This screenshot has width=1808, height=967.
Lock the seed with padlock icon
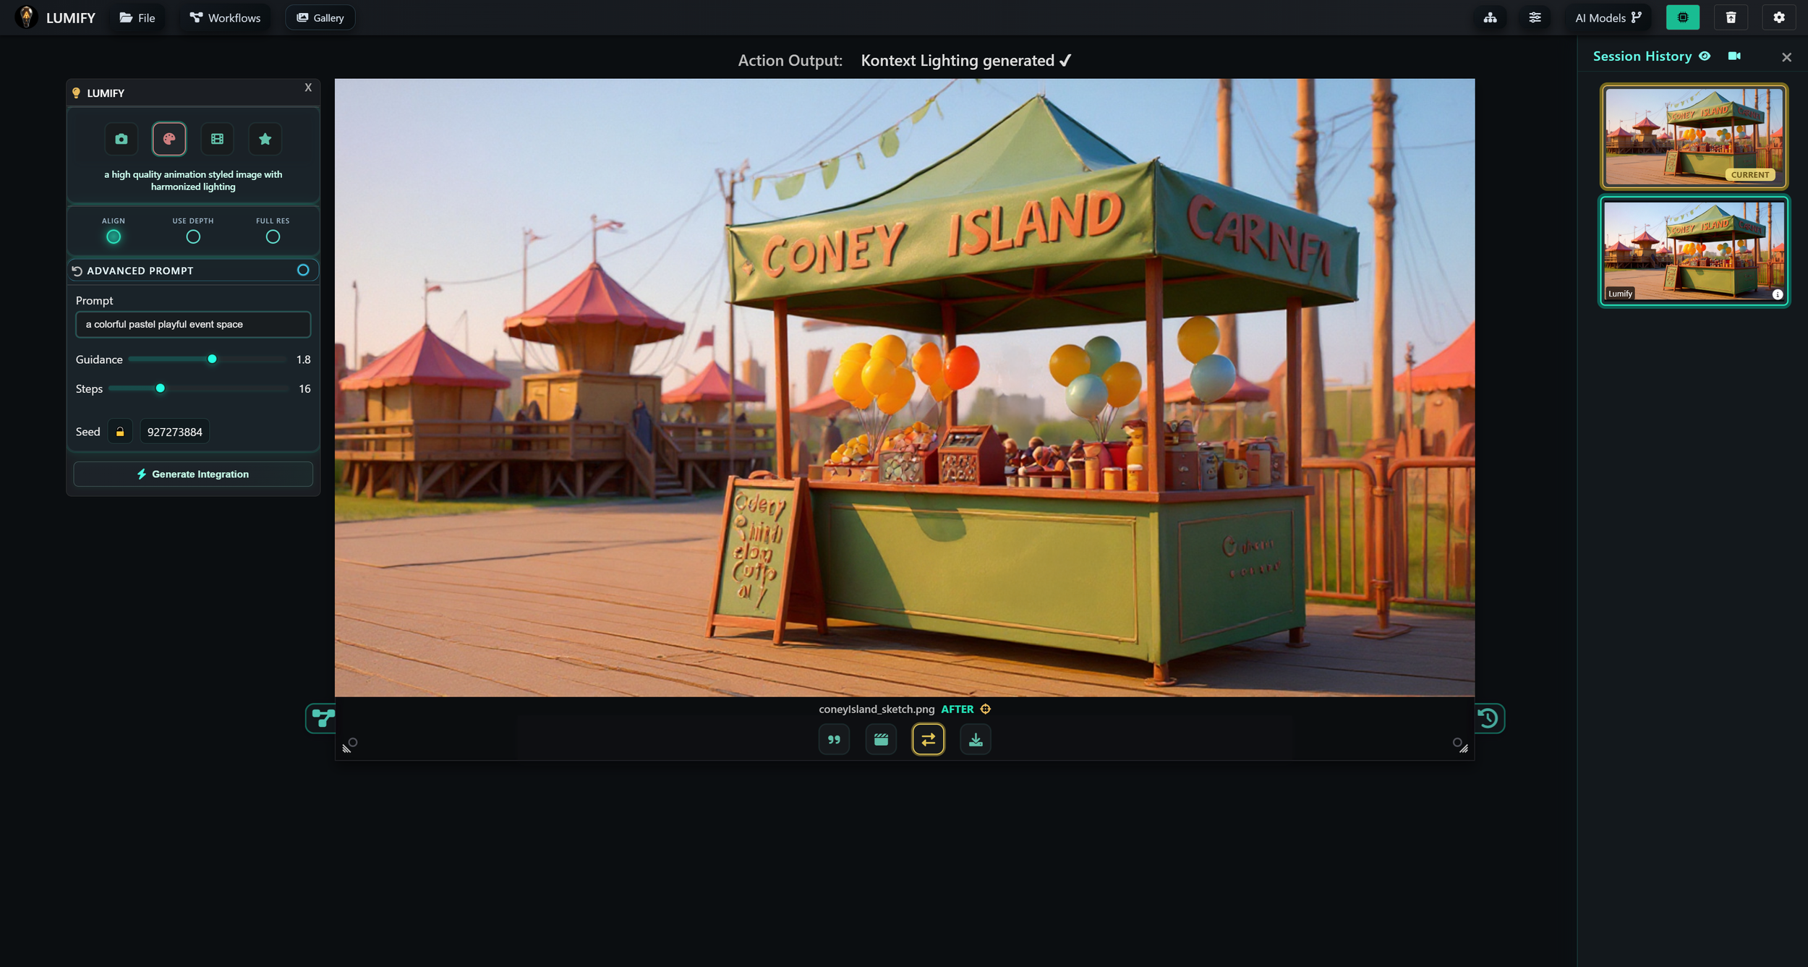[x=120, y=432]
